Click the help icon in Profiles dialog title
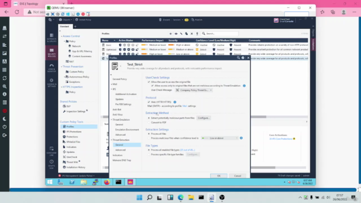Screen dimensions: 361x203 [x=243, y=58]
